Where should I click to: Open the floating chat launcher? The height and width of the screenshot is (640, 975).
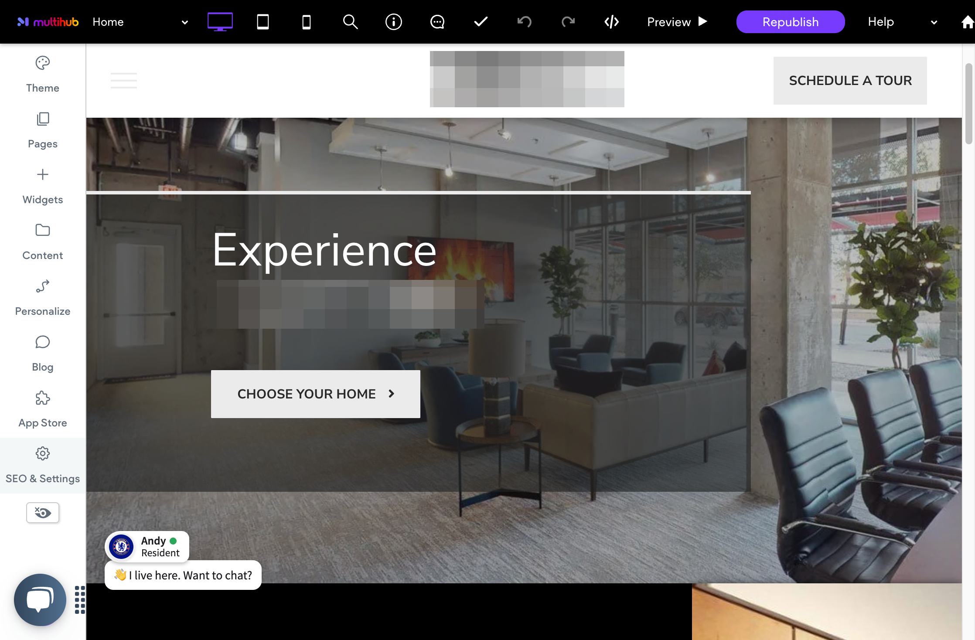coord(40,600)
